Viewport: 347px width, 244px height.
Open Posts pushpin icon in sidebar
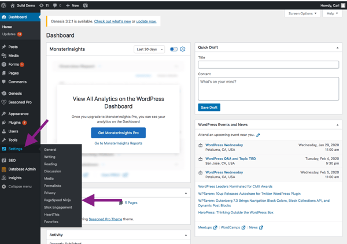pos(4,47)
